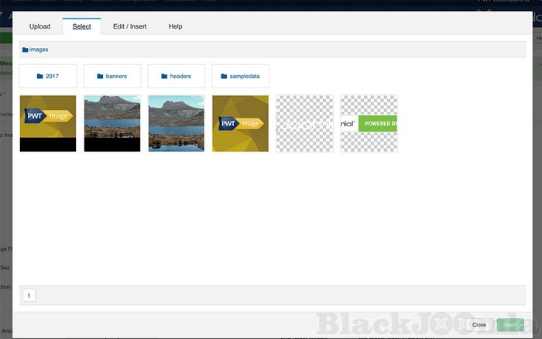Switch to the Upload tab
The width and height of the screenshot is (542, 339).
[x=39, y=27]
